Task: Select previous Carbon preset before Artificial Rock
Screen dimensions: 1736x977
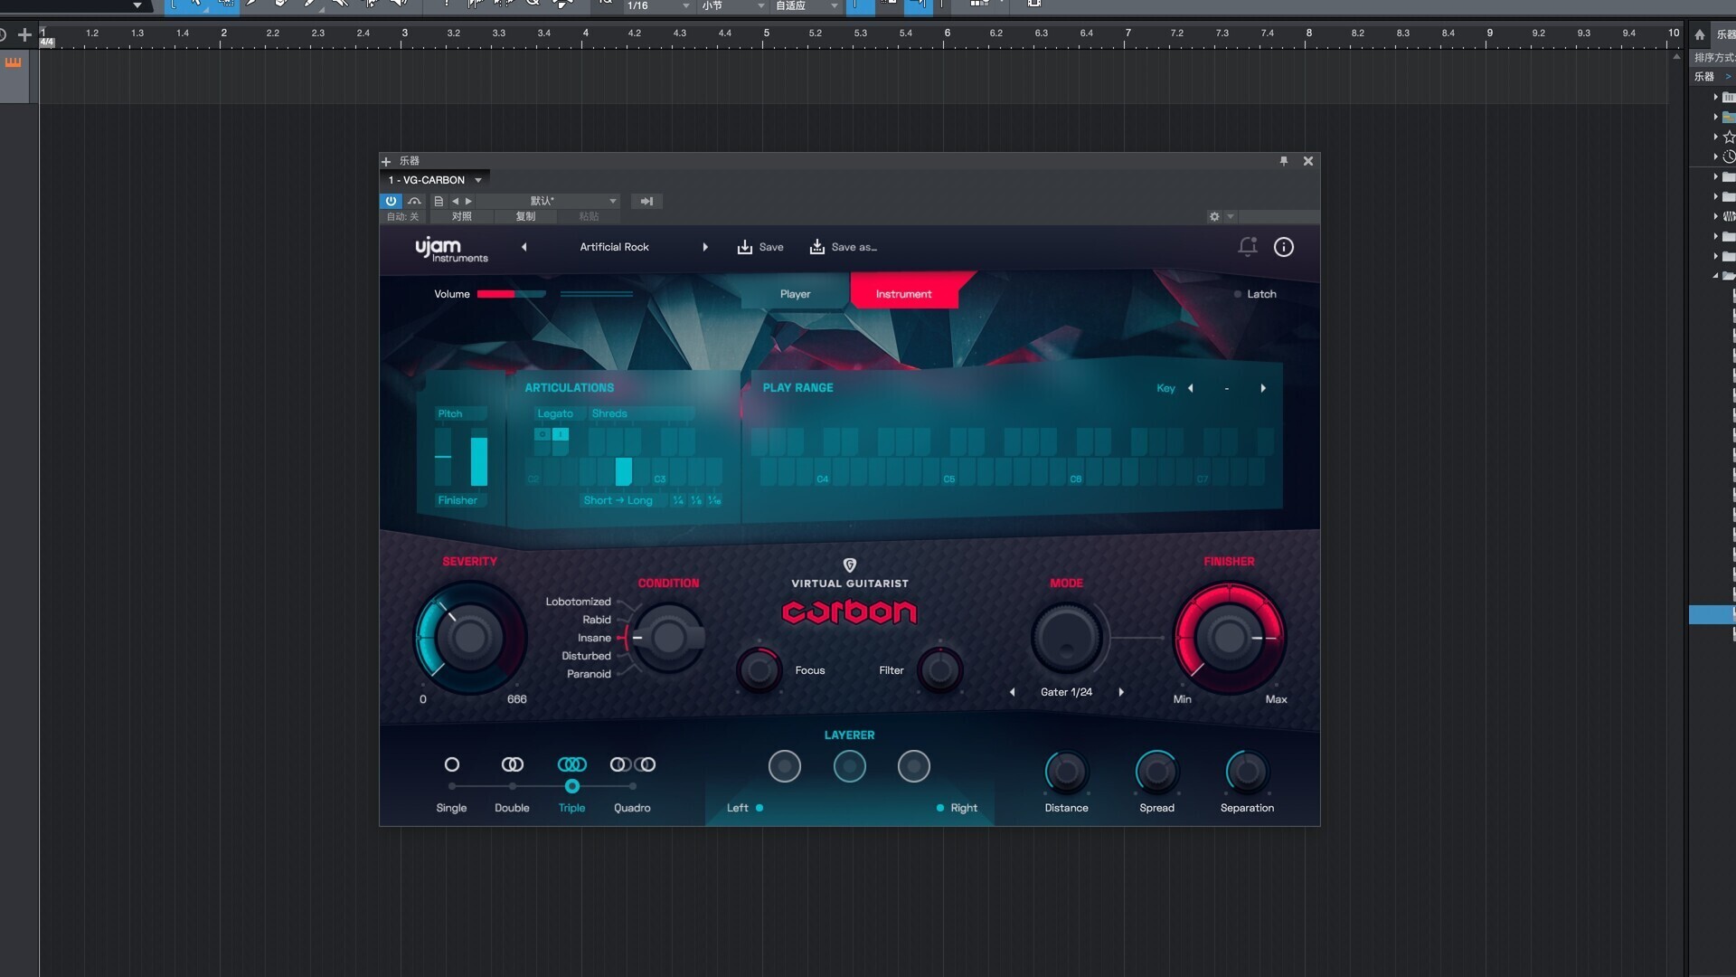Action: point(524,247)
